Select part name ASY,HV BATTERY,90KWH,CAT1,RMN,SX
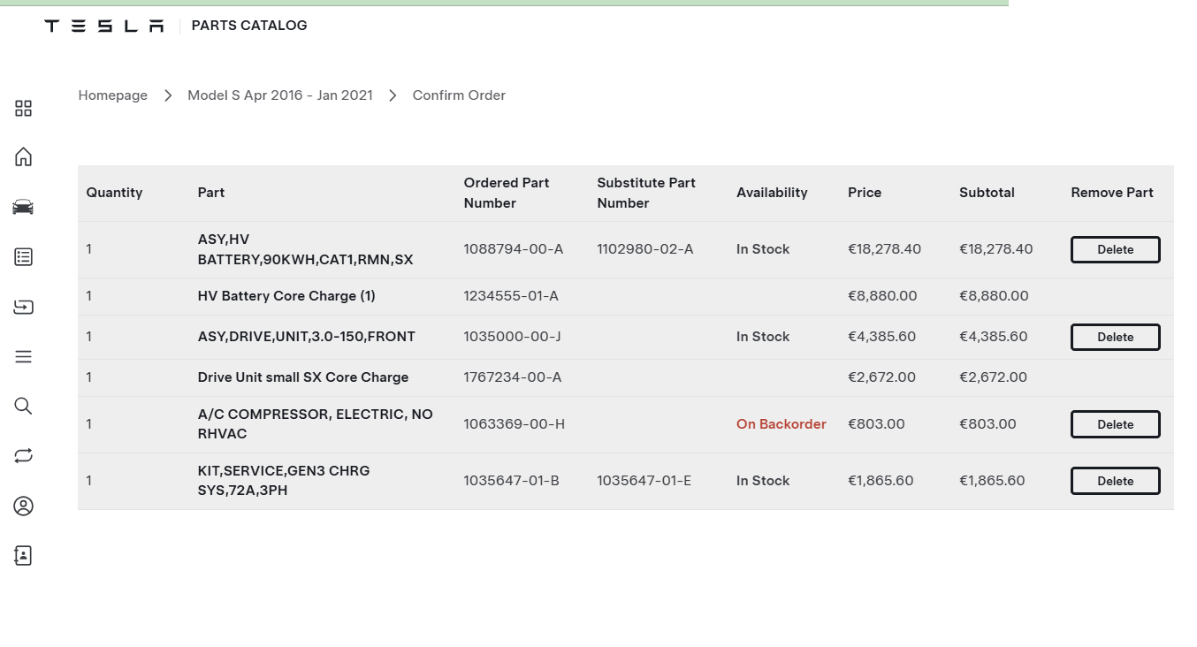 305,249
